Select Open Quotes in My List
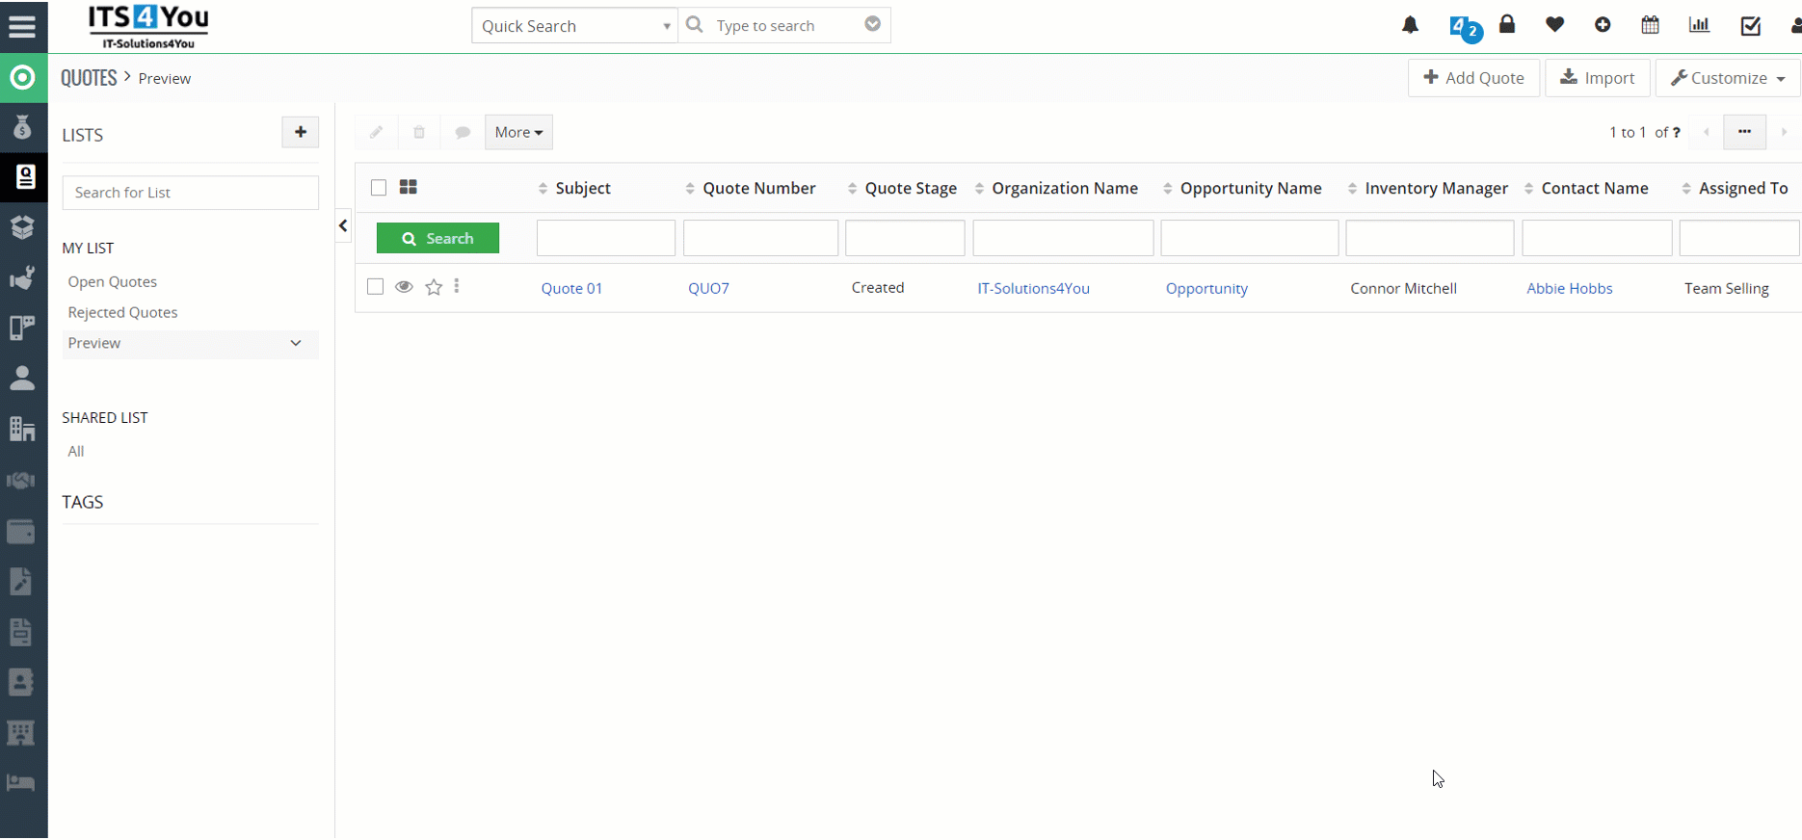Viewport: 1802px width, 840px height. (x=113, y=281)
